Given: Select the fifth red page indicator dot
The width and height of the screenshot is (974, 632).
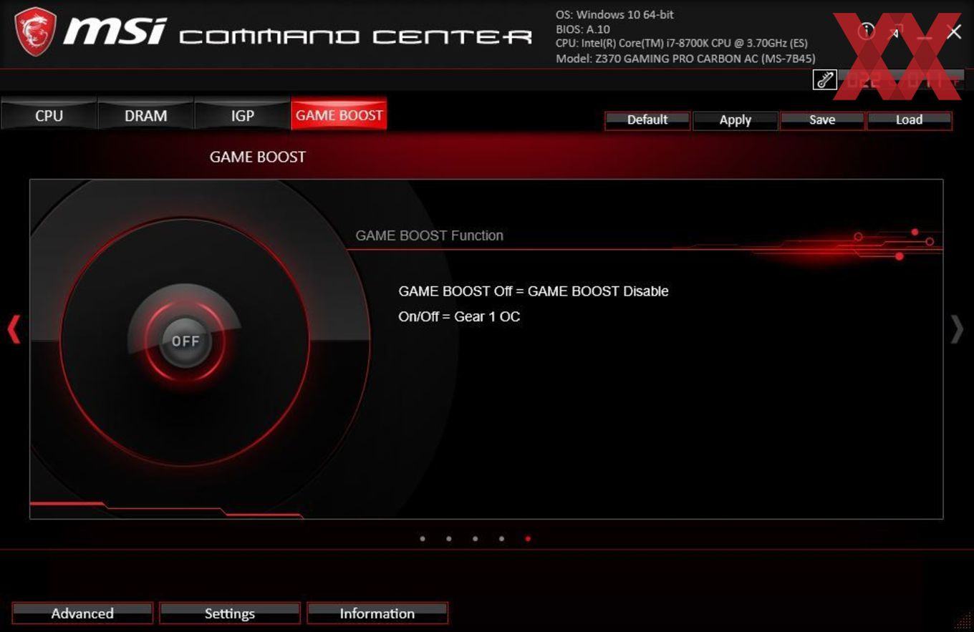Looking at the screenshot, I should point(528,538).
